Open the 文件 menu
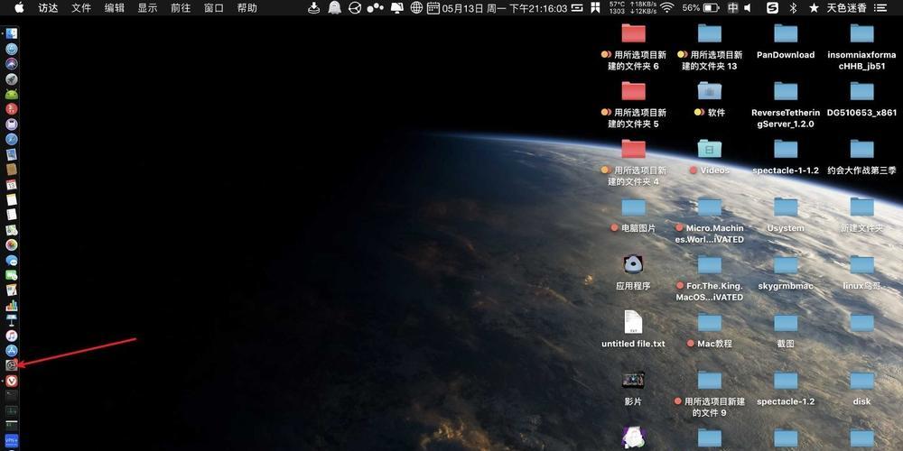Screen dimensions: 903x451 pyautogui.click(x=81, y=8)
